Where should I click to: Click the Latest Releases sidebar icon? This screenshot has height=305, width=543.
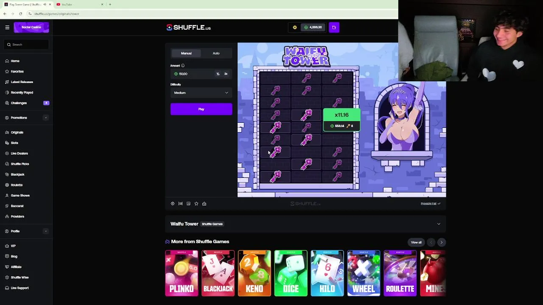pos(7,82)
